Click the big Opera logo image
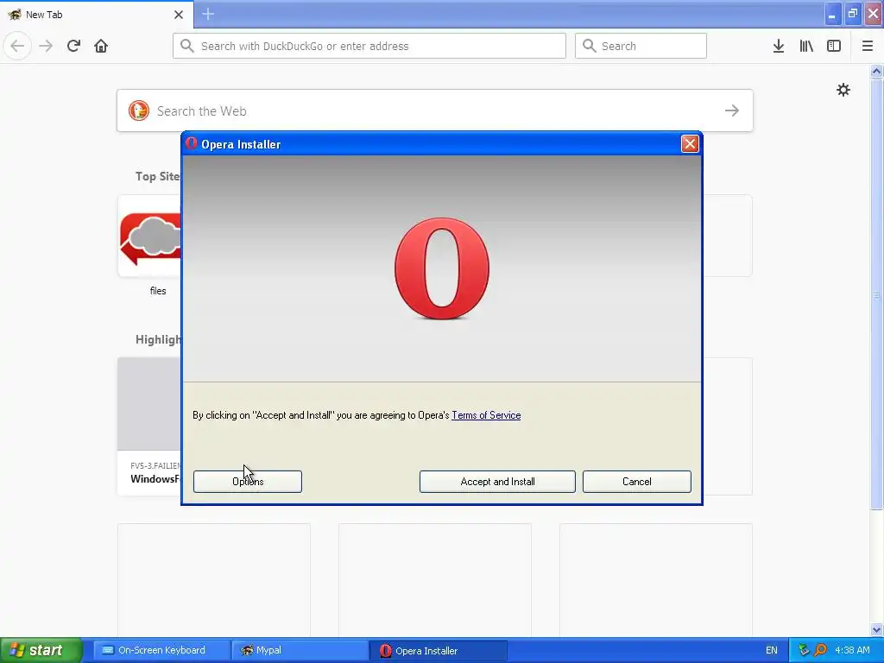 point(442,268)
